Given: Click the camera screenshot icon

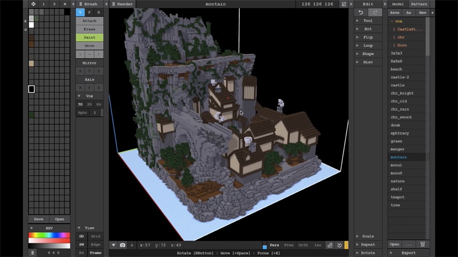Looking at the screenshot, I should pos(123,245).
